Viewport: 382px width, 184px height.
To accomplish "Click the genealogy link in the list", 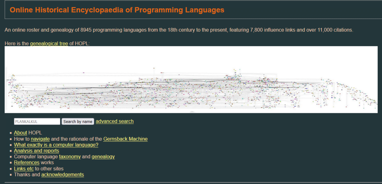I will (103, 157).
